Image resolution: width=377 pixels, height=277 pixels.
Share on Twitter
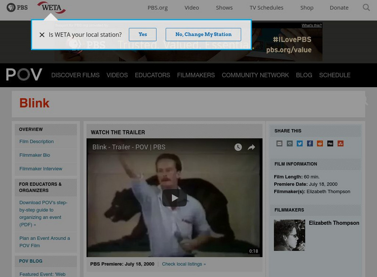pos(300,144)
